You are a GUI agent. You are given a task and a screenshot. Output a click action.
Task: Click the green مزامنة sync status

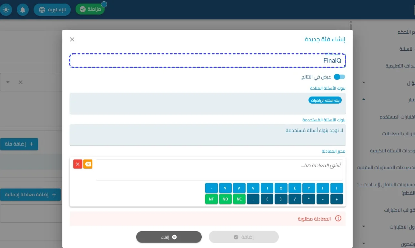90,9
